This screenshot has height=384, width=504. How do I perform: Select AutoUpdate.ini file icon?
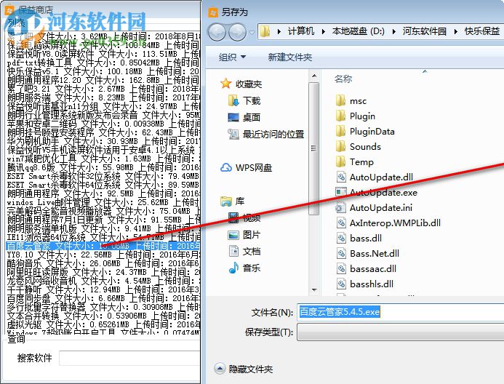point(340,207)
